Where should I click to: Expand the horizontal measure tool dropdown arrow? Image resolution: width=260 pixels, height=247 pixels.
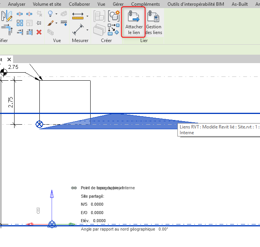(87, 16)
